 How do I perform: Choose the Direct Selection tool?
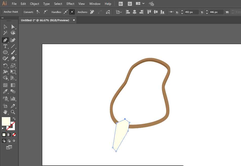pos(13,27)
